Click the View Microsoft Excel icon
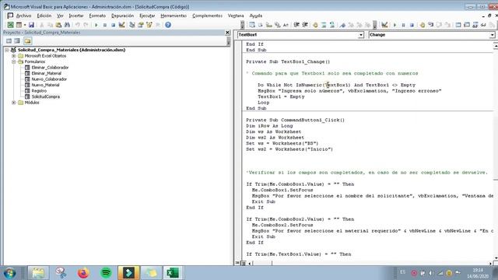The width and height of the screenshot is (498, 280). coord(10,25)
